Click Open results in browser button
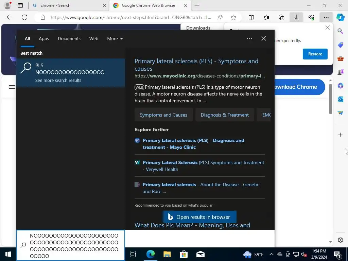The width and height of the screenshot is (348, 261). click(x=199, y=217)
